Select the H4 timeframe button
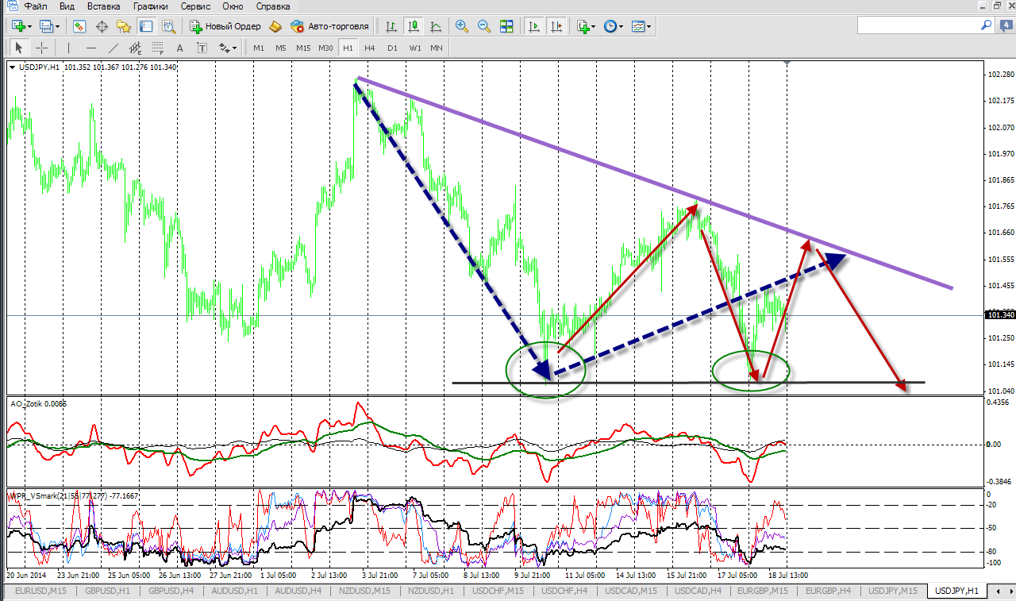 369,48
